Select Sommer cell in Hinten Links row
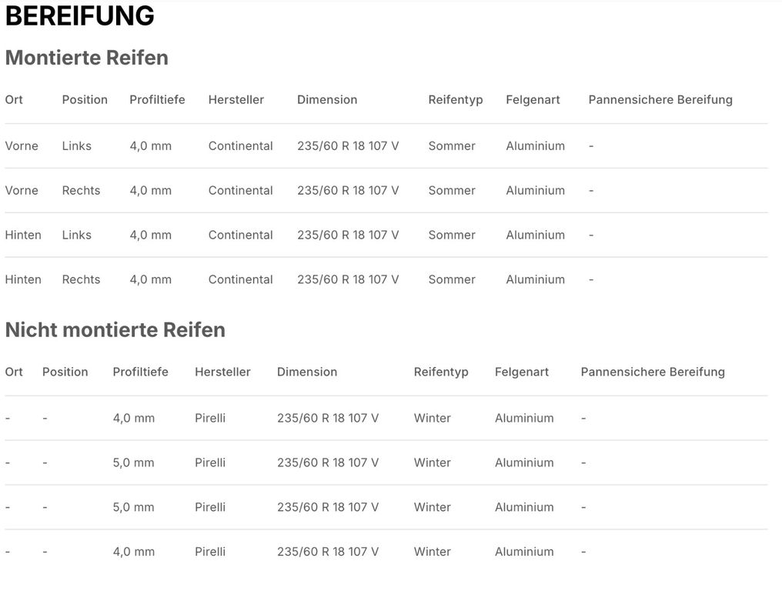782x591 pixels. pyautogui.click(x=452, y=235)
